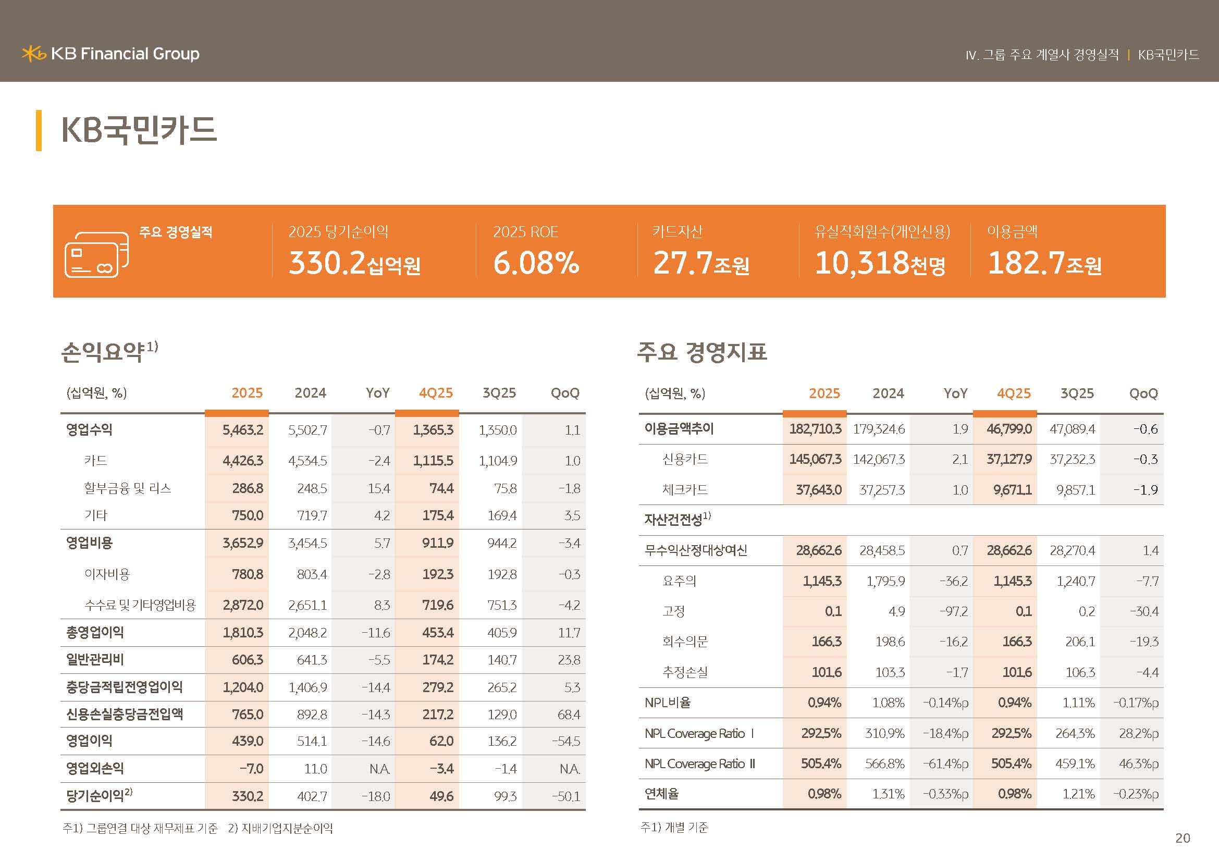
Task: Click the QoQ column header in 손익요약 table
Action: pos(564,393)
